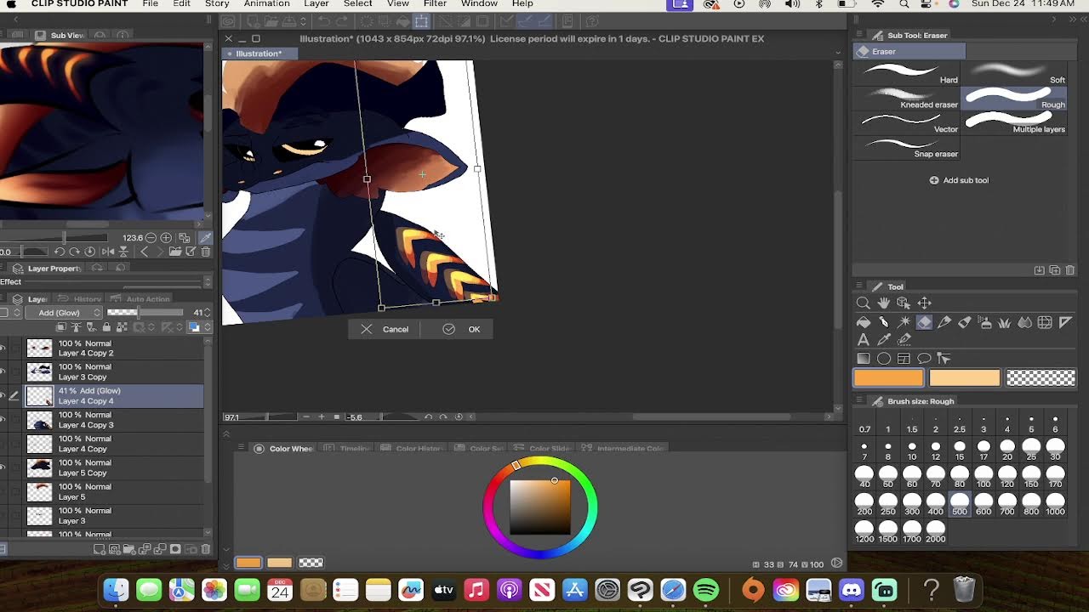
Task: Click Add sub tool button
Action: tap(959, 180)
